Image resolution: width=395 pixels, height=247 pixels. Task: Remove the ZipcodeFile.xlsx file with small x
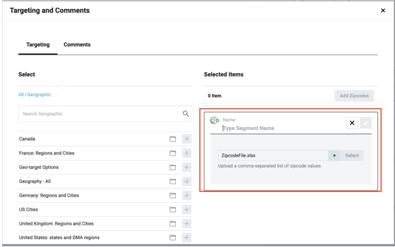[334, 156]
